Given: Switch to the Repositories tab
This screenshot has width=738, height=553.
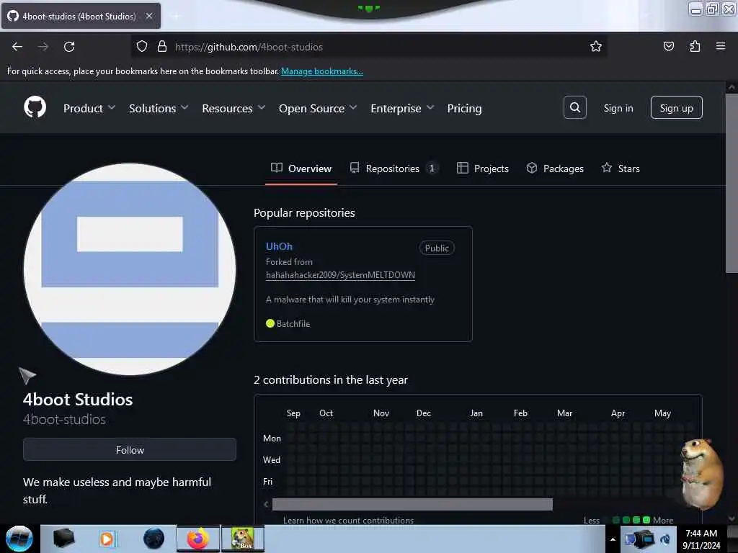Looking at the screenshot, I should 394,168.
